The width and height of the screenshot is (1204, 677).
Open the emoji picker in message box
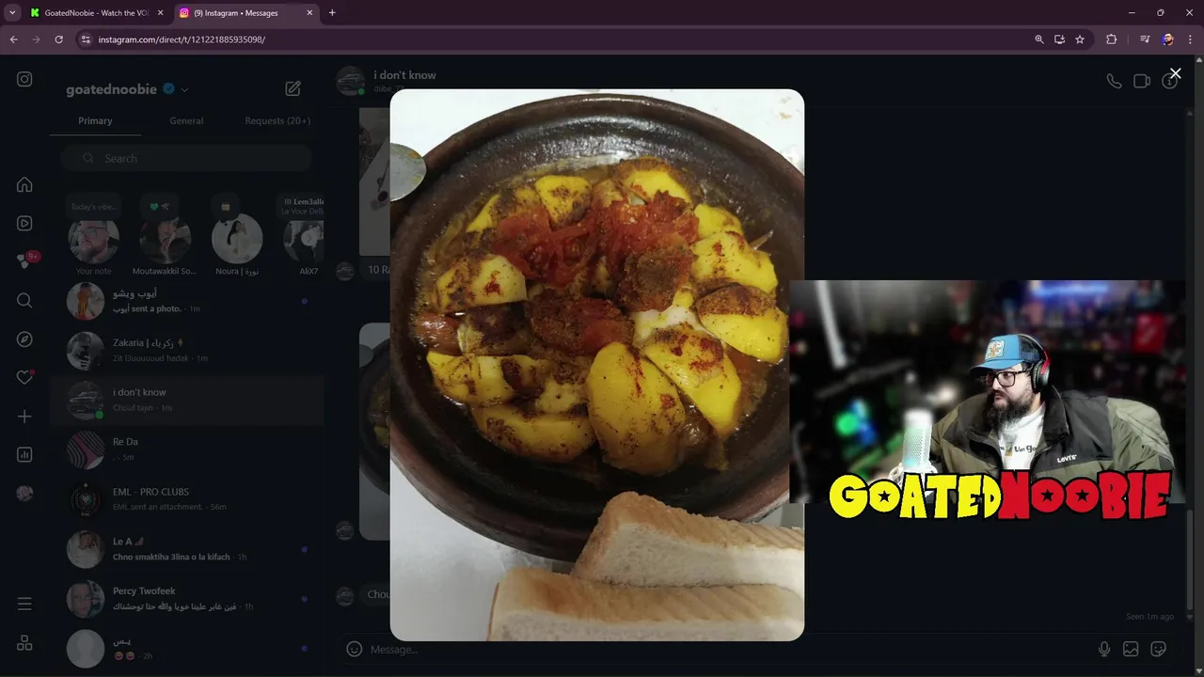point(355,649)
